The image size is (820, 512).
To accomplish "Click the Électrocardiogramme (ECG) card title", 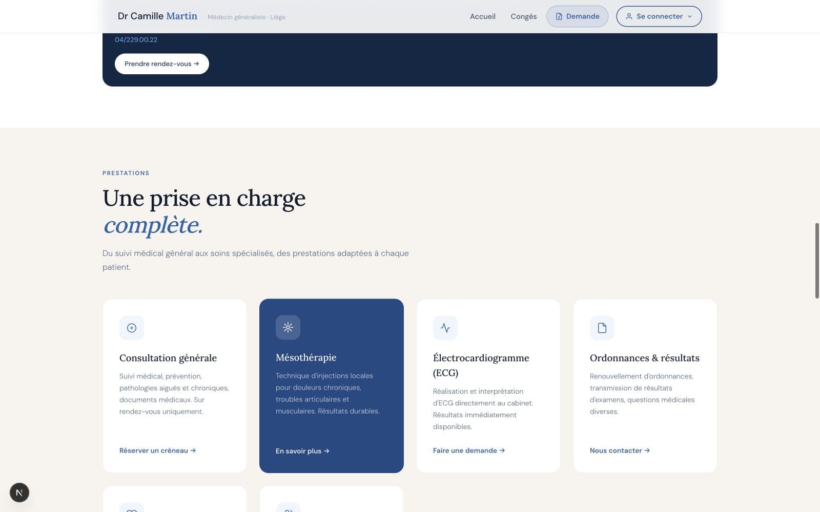I will click(x=481, y=365).
